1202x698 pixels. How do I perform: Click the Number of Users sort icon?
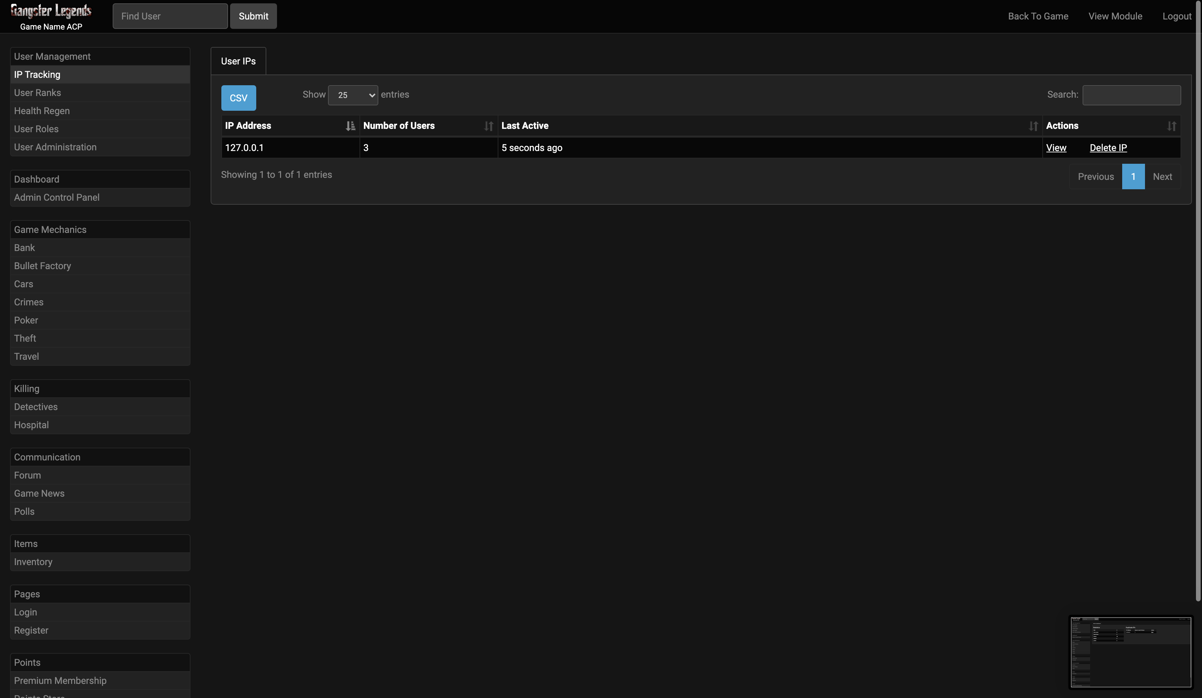coord(488,126)
